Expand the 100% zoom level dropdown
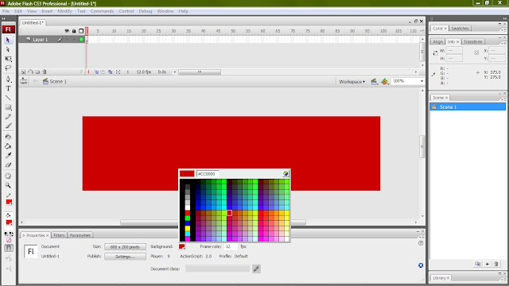The image size is (509, 286). [x=422, y=81]
